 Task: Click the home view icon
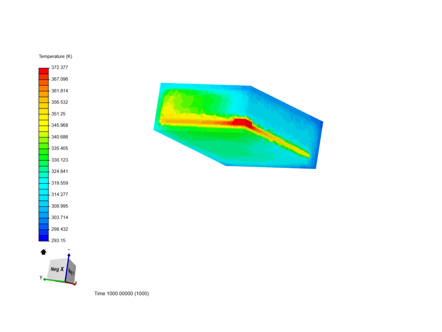43,252
